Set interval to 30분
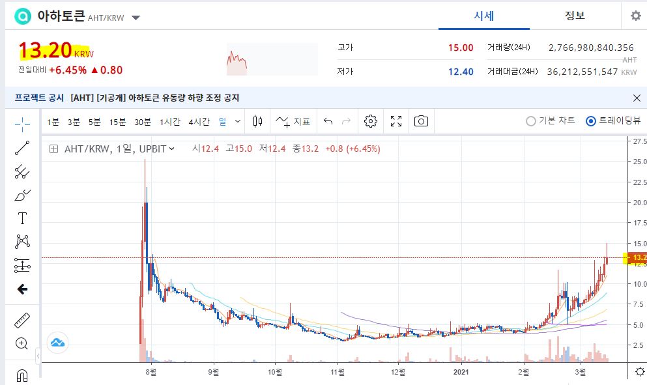 143,122
